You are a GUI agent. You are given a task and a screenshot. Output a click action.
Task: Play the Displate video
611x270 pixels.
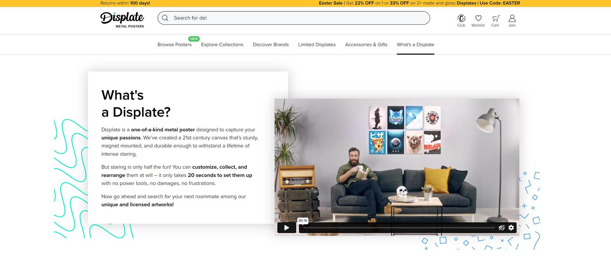(286, 228)
